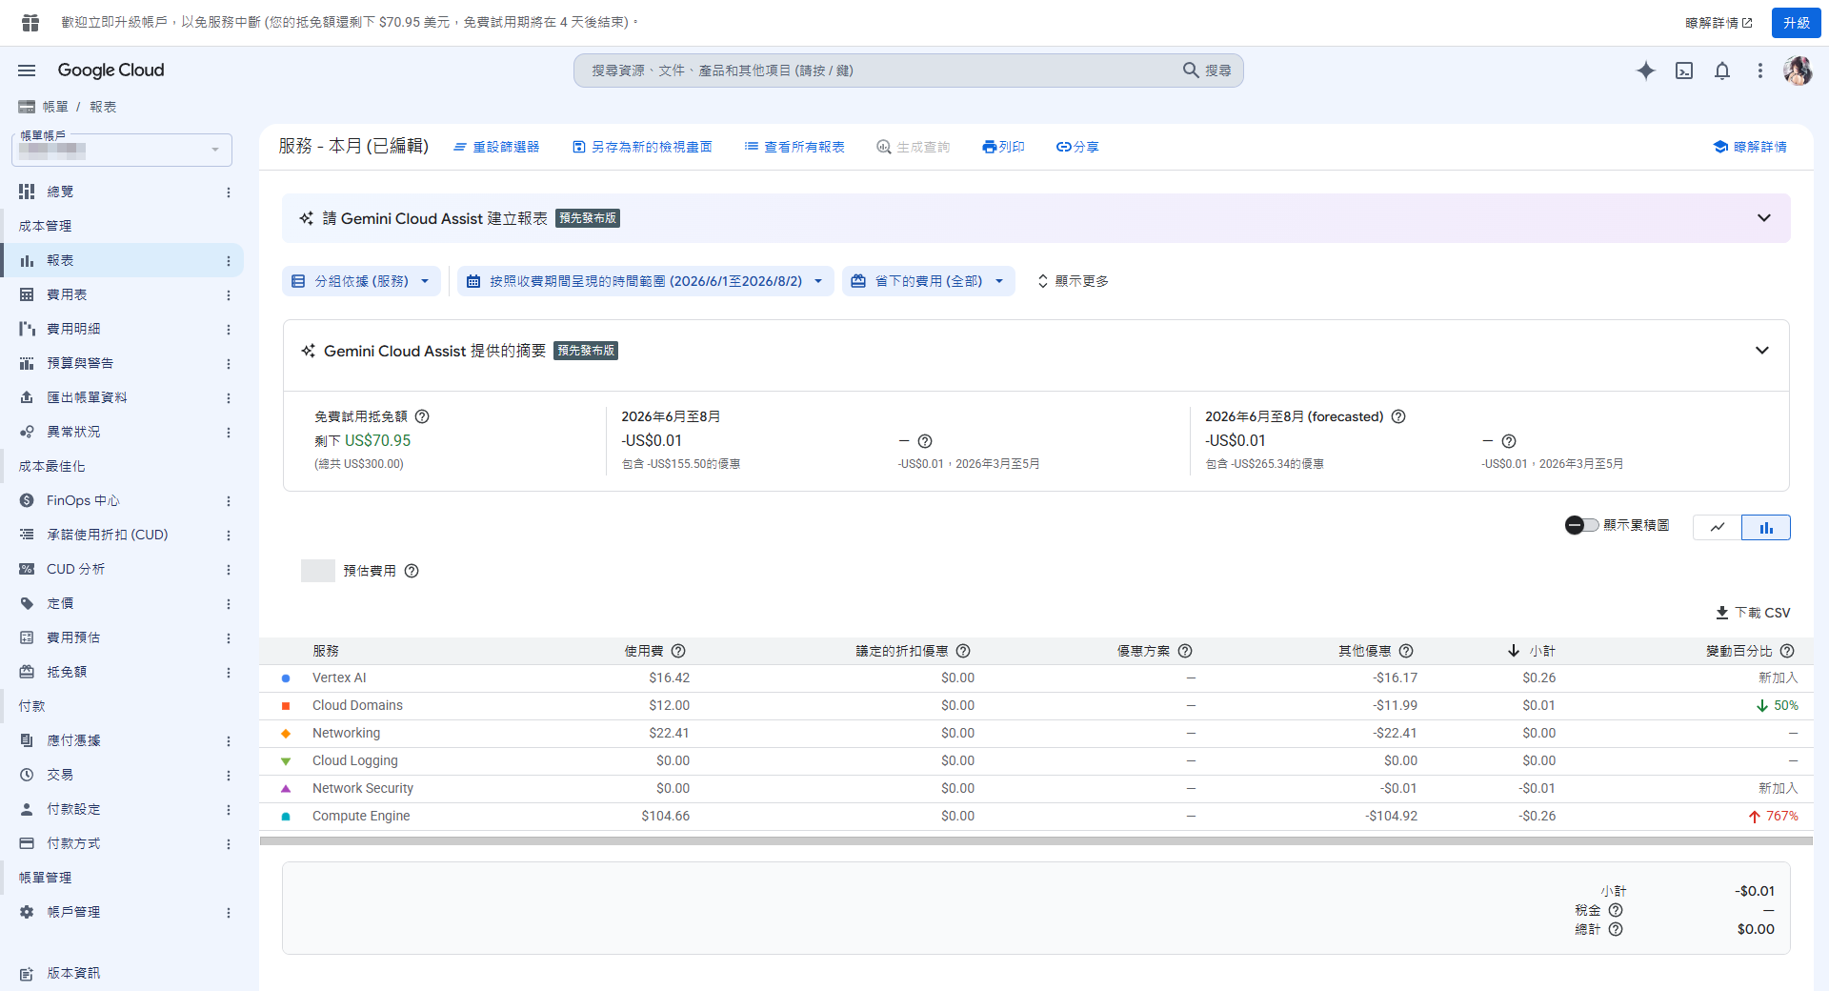1829x991 pixels.
Task: Open more options for 預算與警告
Action: (x=229, y=364)
